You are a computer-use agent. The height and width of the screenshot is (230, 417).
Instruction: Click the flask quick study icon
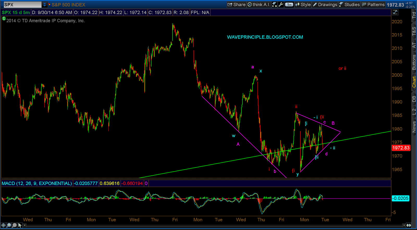tap(274, 4)
